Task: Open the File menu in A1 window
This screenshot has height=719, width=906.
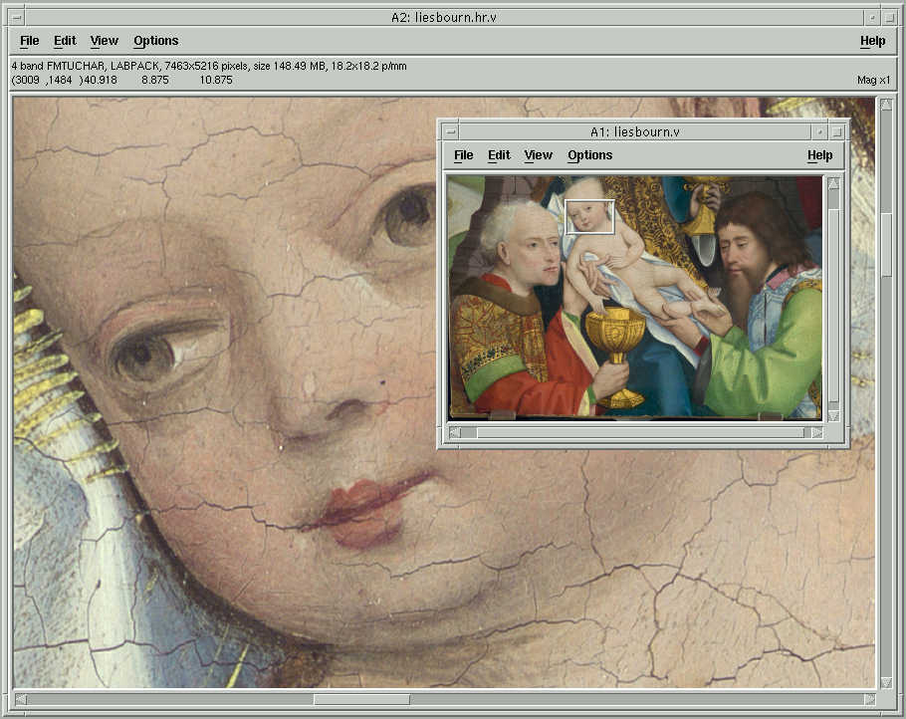Action: click(463, 155)
